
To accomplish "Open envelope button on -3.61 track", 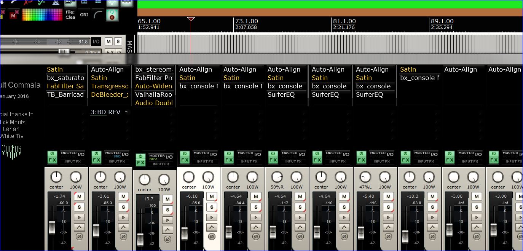I will (x=123, y=227).
